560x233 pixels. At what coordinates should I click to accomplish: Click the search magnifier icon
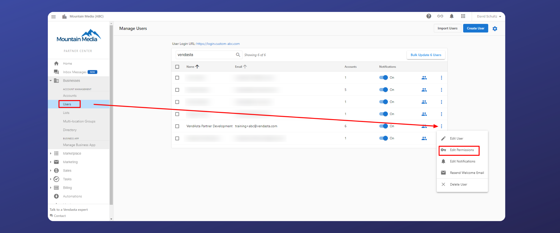238,55
